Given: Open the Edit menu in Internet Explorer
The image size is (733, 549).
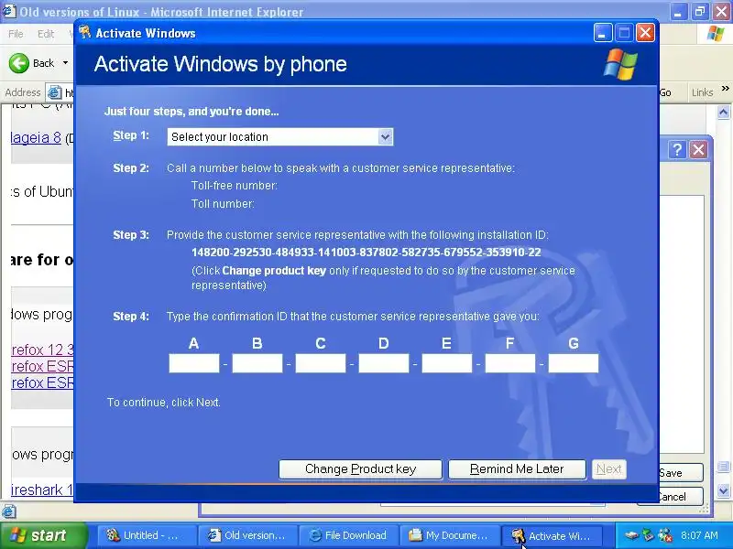Looking at the screenshot, I should [46, 34].
